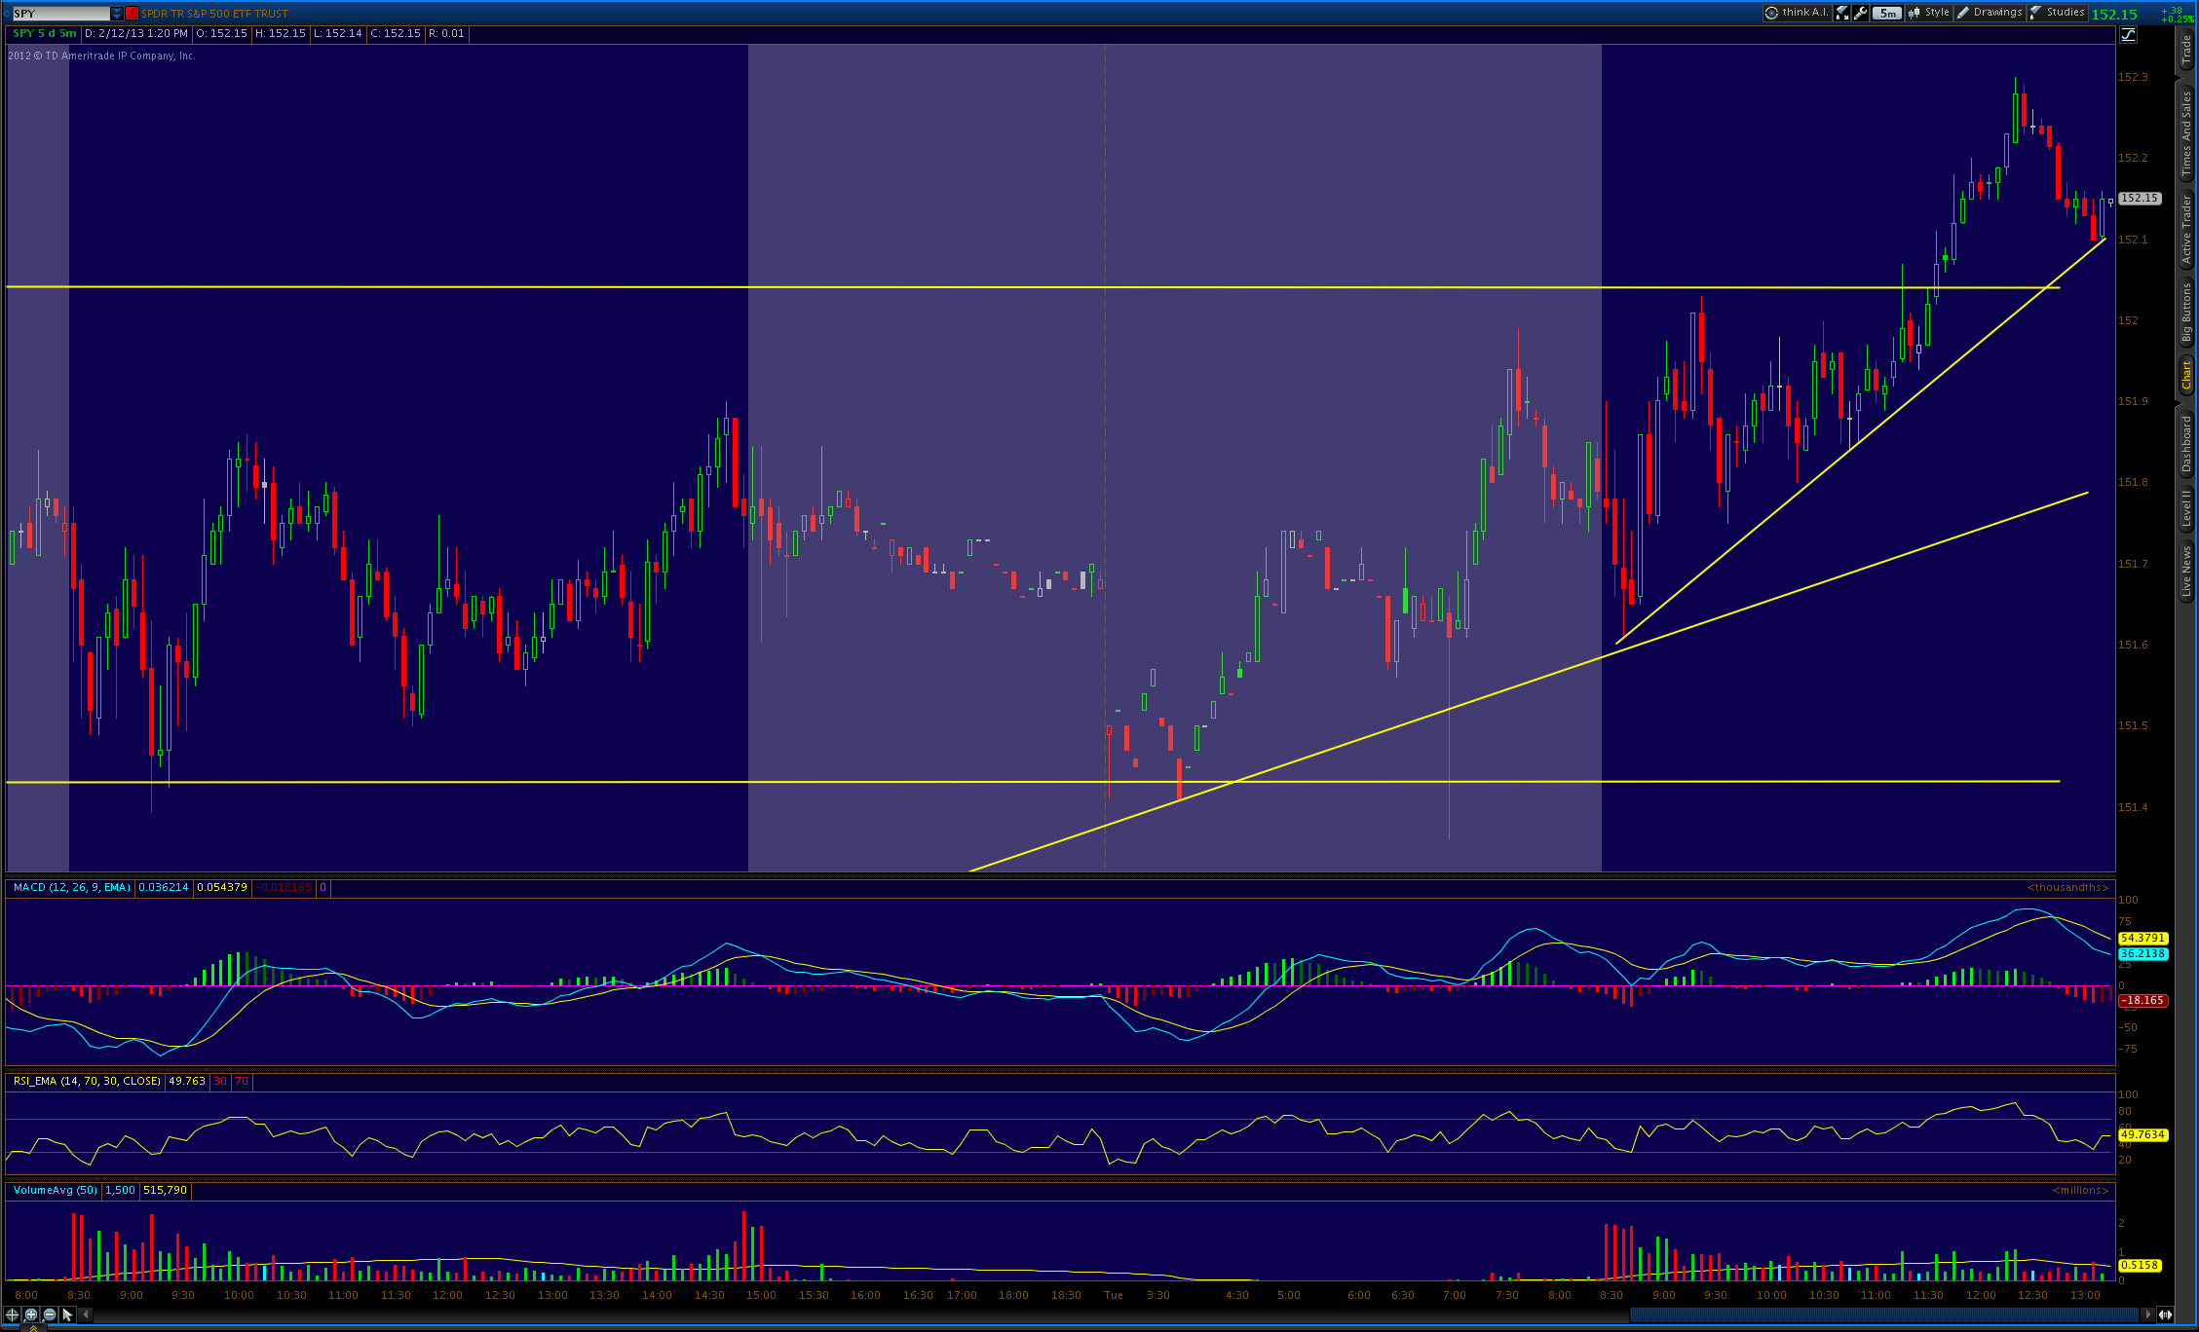This screenshot has width=2199, height=1332.
Task: Click the studies quick-edit flask icon
Action: pyautogui.click(x=1842, y=13)
